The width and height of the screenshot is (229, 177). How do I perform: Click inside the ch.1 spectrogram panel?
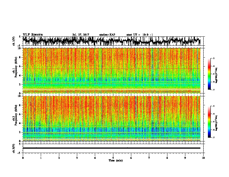pos(112,71)
